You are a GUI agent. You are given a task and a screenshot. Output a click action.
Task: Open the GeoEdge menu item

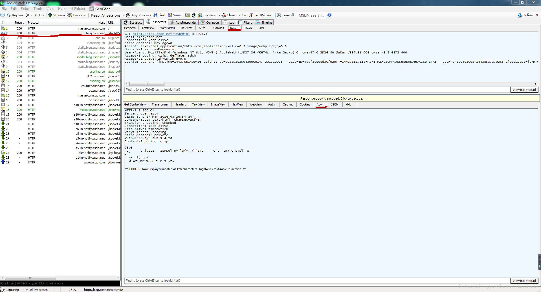pyautogui.click(x=100, y=9)
